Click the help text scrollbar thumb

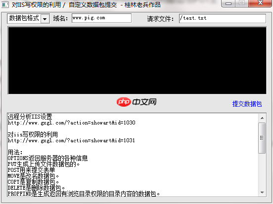[262, 138]
